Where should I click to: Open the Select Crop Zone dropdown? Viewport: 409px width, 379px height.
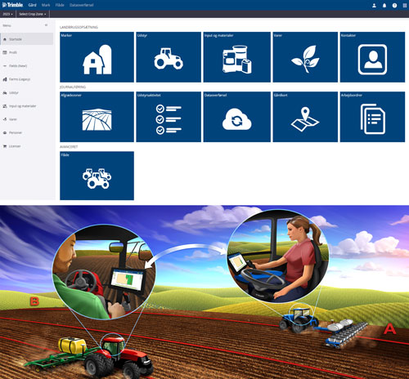pyautogui.click(x=33, y=14)
